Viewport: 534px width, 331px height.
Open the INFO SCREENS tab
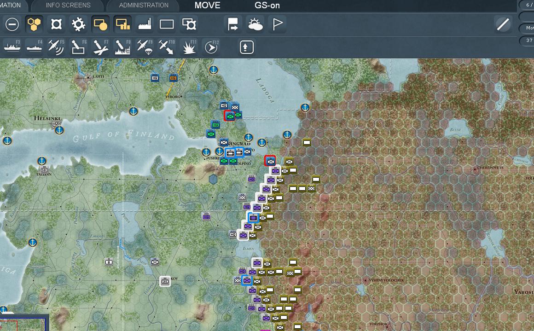(x=68, y=5)
